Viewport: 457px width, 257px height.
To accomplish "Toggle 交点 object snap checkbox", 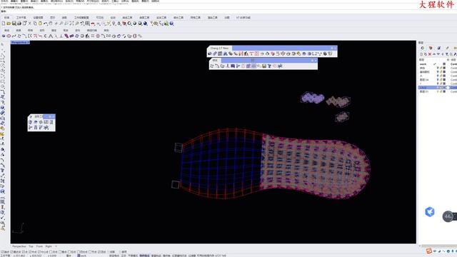I will coord(51,252).
